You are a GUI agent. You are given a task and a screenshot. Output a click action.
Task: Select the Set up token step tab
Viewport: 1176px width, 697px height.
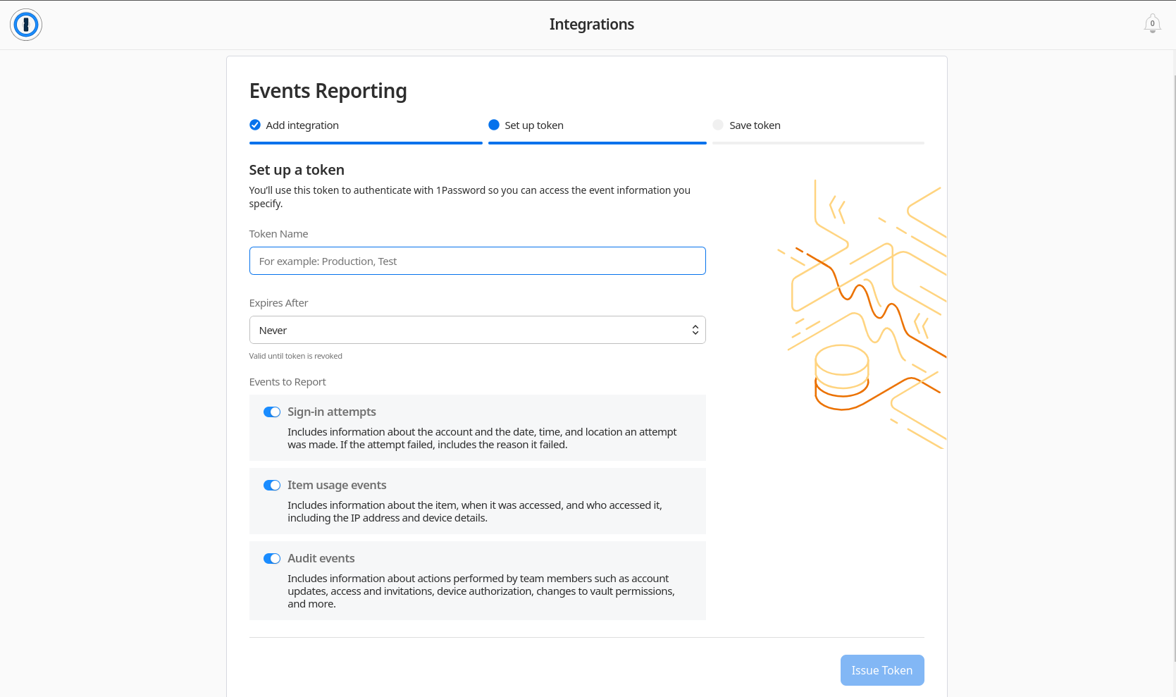(x=533, y=125)
